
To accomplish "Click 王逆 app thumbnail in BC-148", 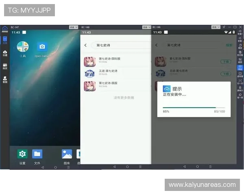I will click(x=90, y=74).
